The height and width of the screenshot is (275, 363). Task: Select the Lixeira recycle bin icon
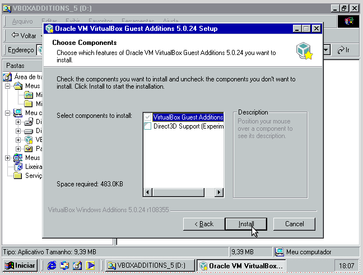[x=18, y=167]
